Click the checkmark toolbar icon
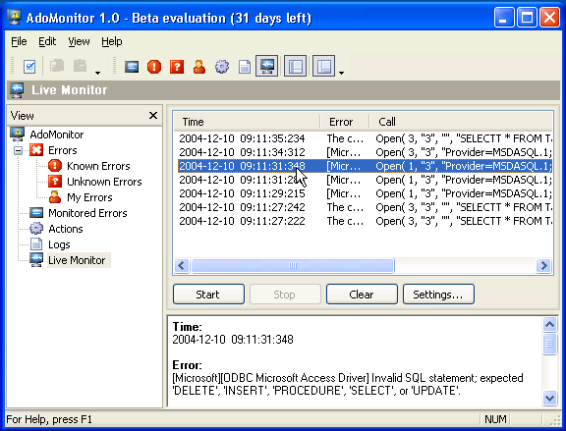The image size is (566, 431). pos(29,67)
